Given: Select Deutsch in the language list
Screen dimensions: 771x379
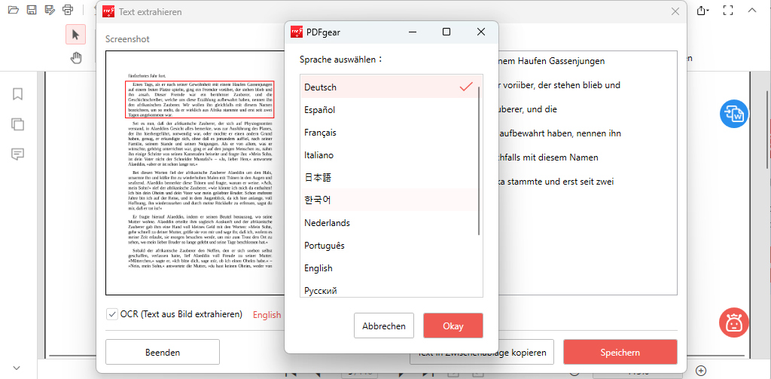Looking at the screenshot, I should pos(389,87).
